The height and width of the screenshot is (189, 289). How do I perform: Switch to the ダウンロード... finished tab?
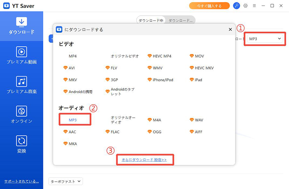click(181, 21)
